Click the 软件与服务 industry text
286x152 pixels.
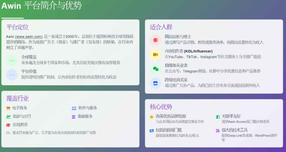click(x=88, y=108)
